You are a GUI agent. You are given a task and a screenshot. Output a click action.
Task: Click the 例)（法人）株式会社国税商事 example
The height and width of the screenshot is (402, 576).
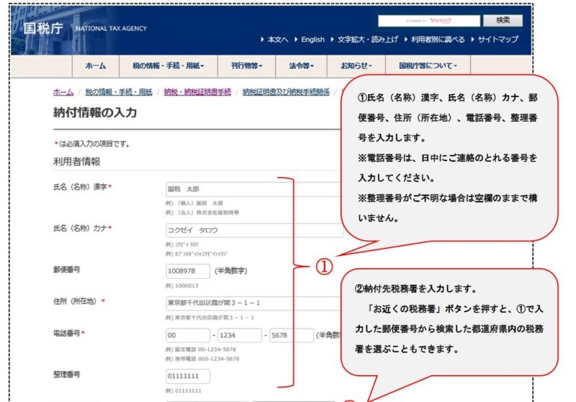pos(202,213)
